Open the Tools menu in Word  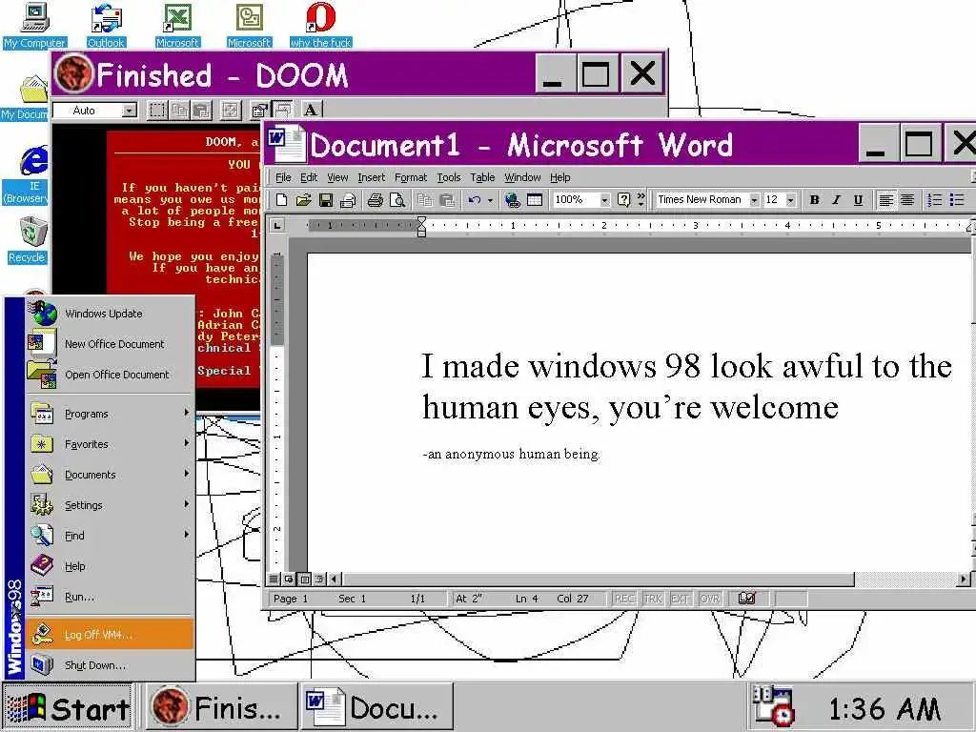448,177
